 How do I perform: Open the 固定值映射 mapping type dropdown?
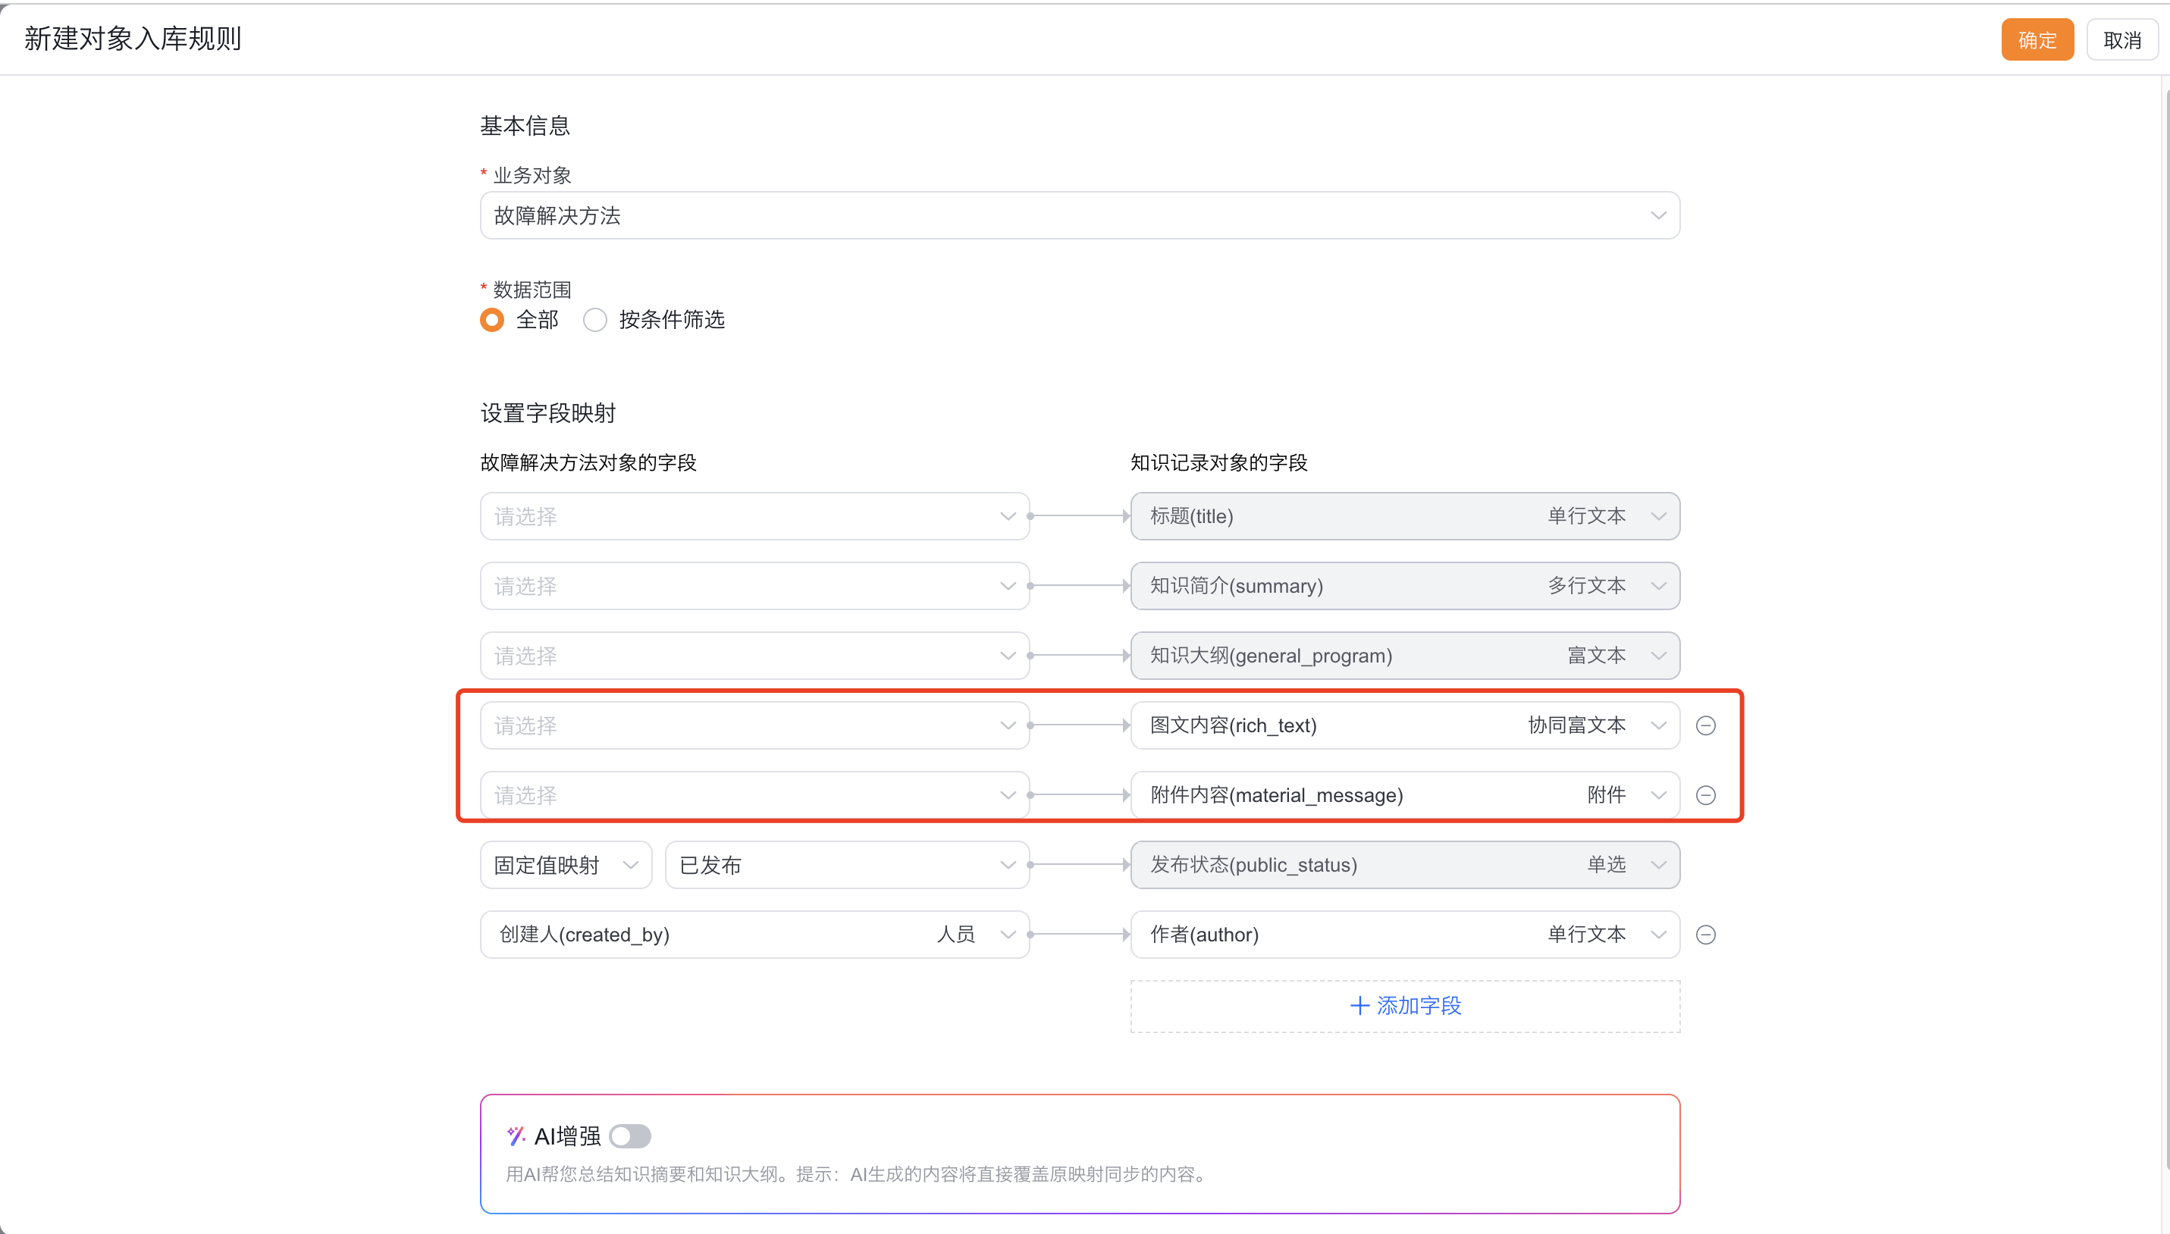pyautogui.click(x=566, y=864)
